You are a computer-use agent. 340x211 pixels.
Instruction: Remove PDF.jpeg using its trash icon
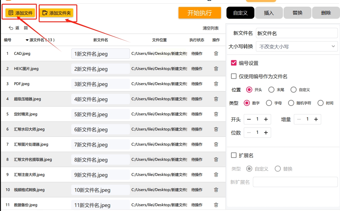coord(216,84)
